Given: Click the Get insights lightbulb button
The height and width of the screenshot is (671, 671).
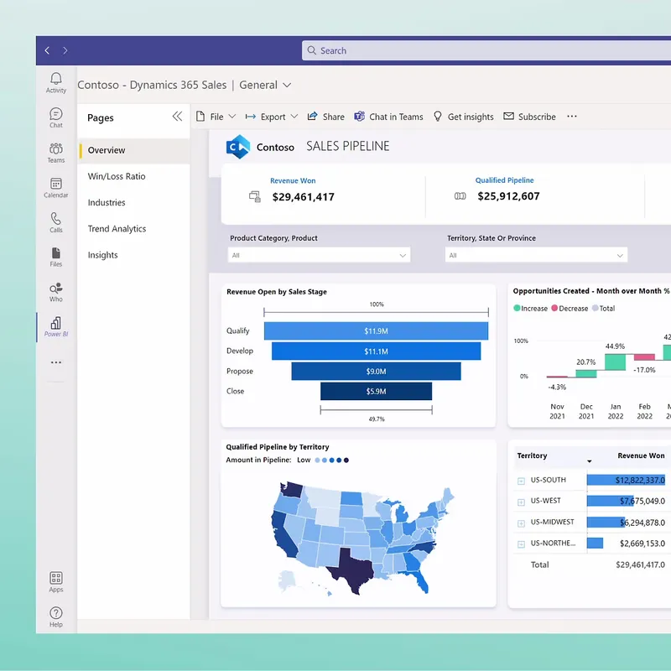Looking at the screenshot, I should (464, 117).
